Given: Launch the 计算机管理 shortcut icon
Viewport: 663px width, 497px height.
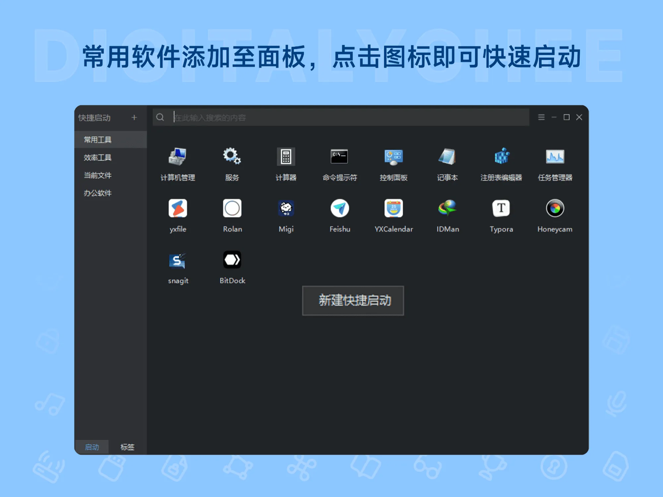Looking at the screenshot, I should pyautogui.click(x=177, y=157).
